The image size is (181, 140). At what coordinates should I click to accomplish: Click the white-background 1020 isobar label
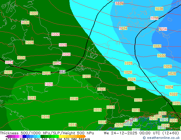click(x=49, y=84)
